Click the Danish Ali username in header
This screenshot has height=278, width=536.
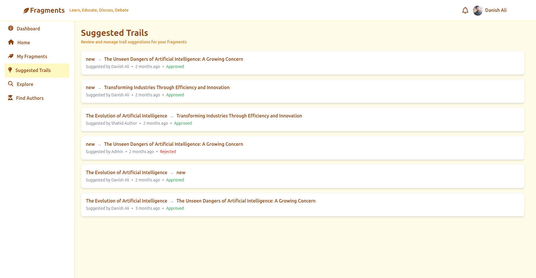pyautogui.click(x=496, y=10)
